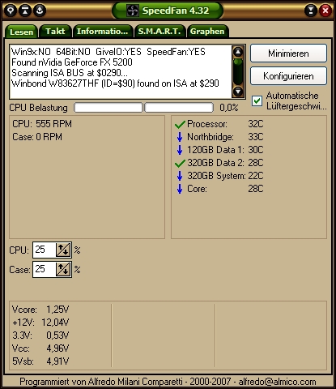Click the down arrow beside 120GB Data 1

tap(180, 150)
